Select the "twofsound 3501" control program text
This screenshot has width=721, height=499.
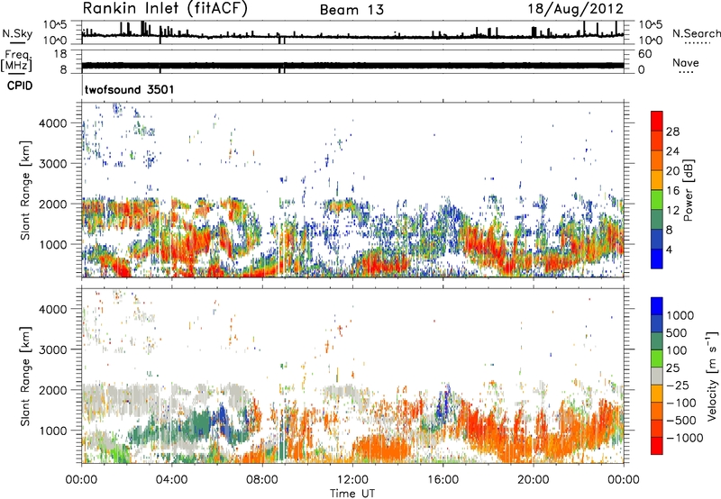(130, 89)
